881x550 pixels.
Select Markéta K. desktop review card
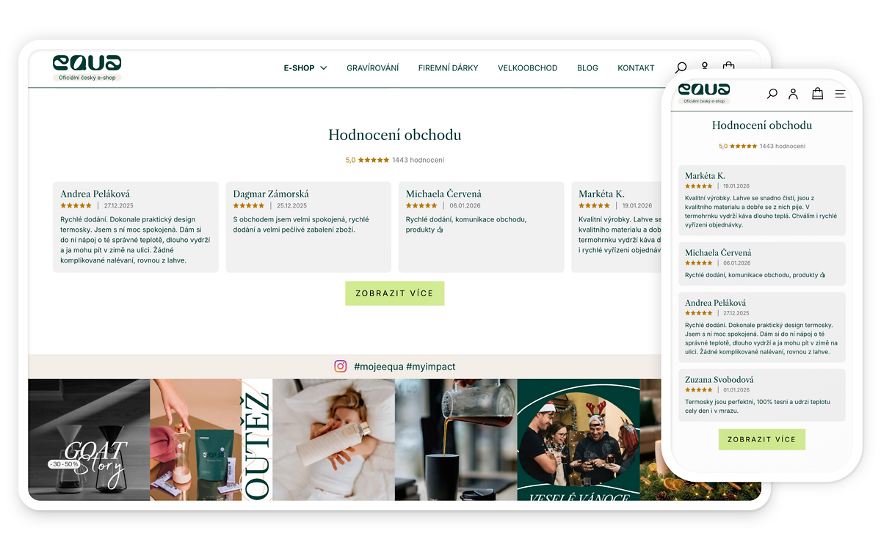[x=617, y=227]
